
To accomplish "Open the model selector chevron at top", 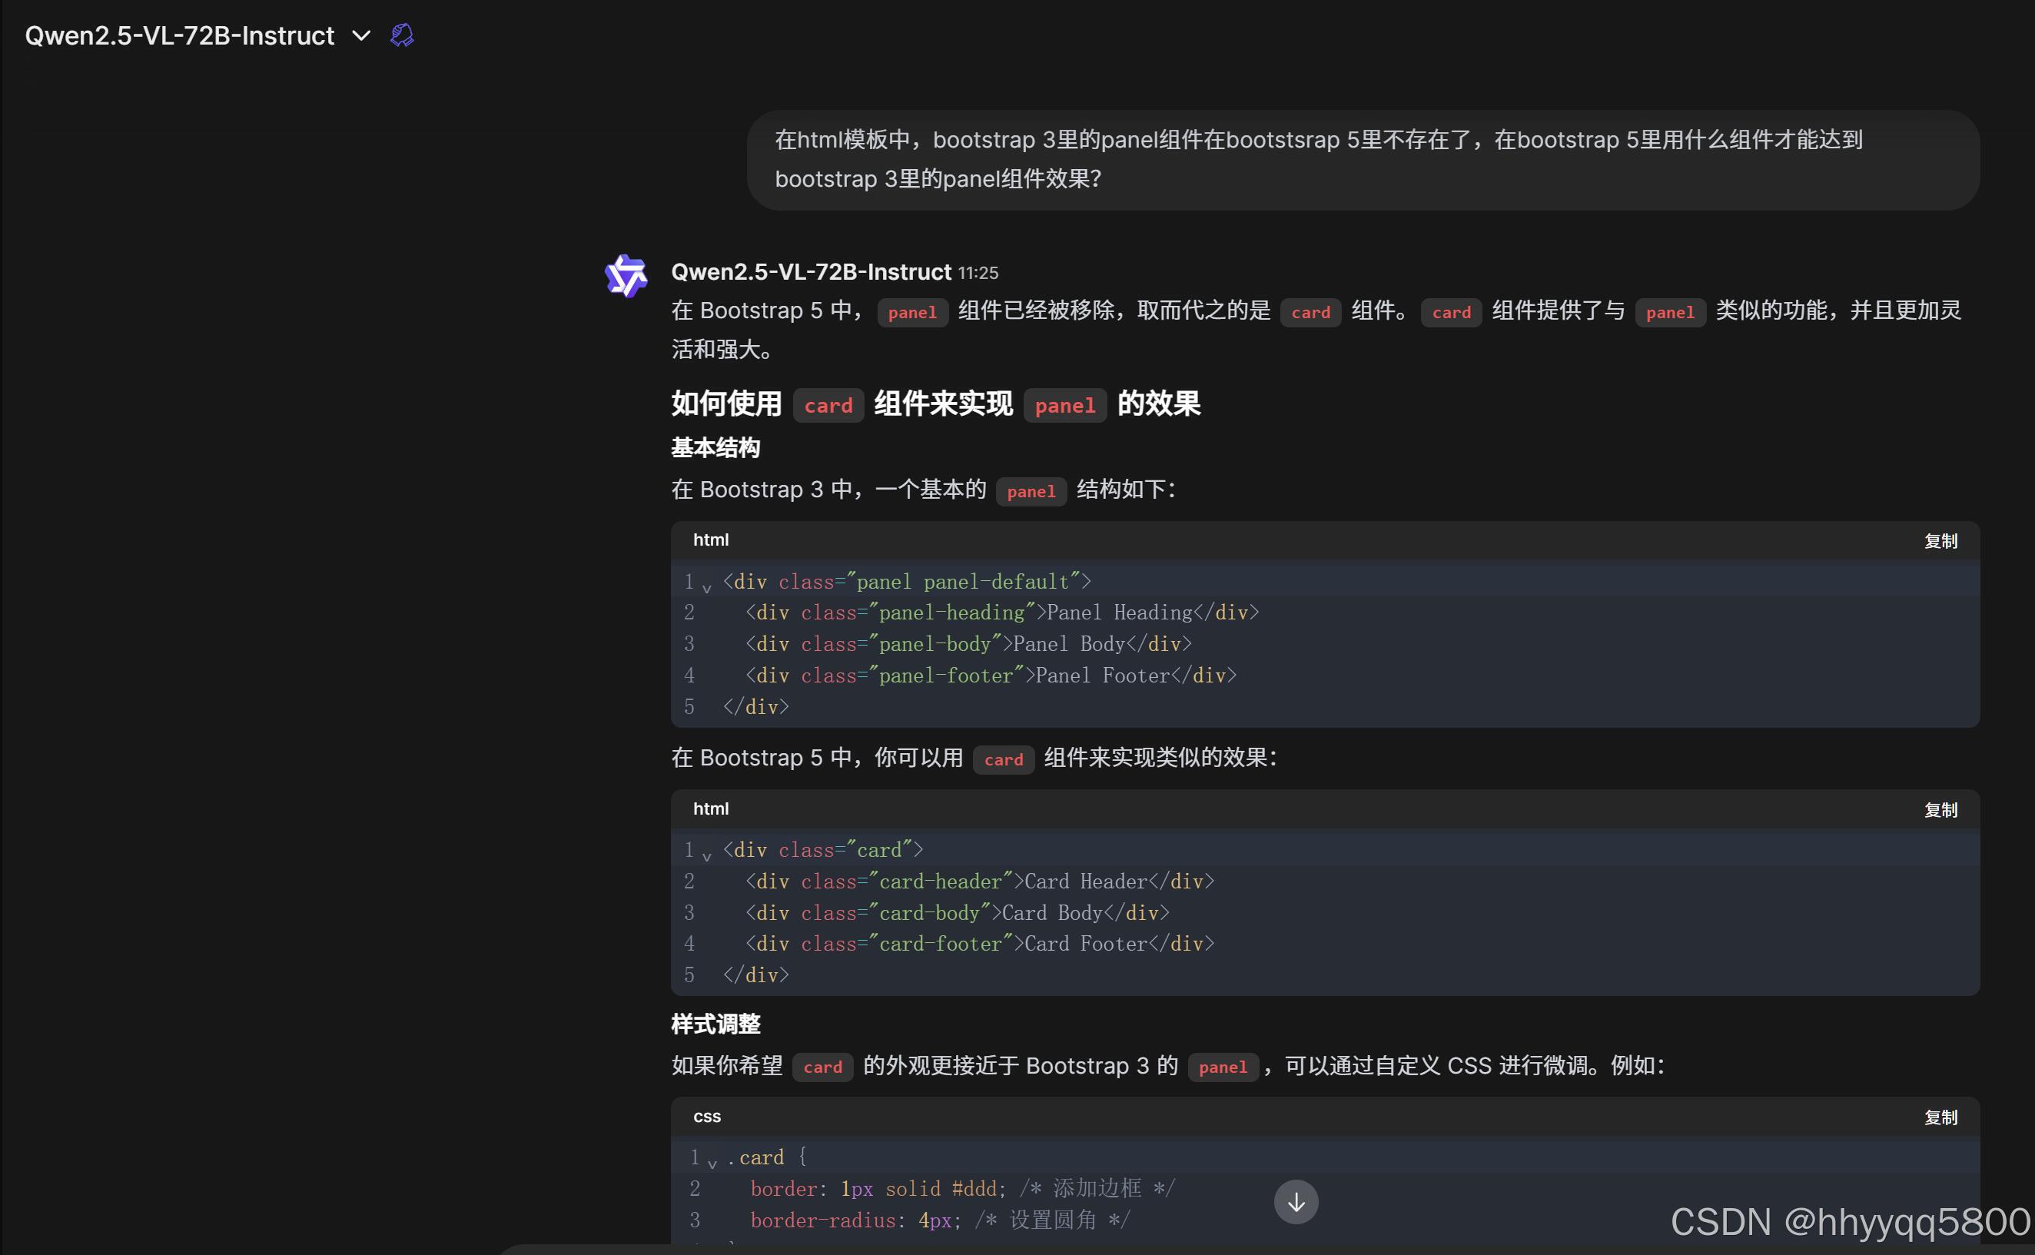I will pyautogui.click(x=361, y=35).
